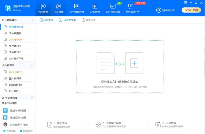Click the plus box to add a file
The width and height of the screenshot is (205, 134).
coord(134,63)
